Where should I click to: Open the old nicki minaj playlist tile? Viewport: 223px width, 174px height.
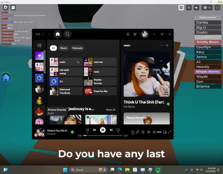point(66,72)
